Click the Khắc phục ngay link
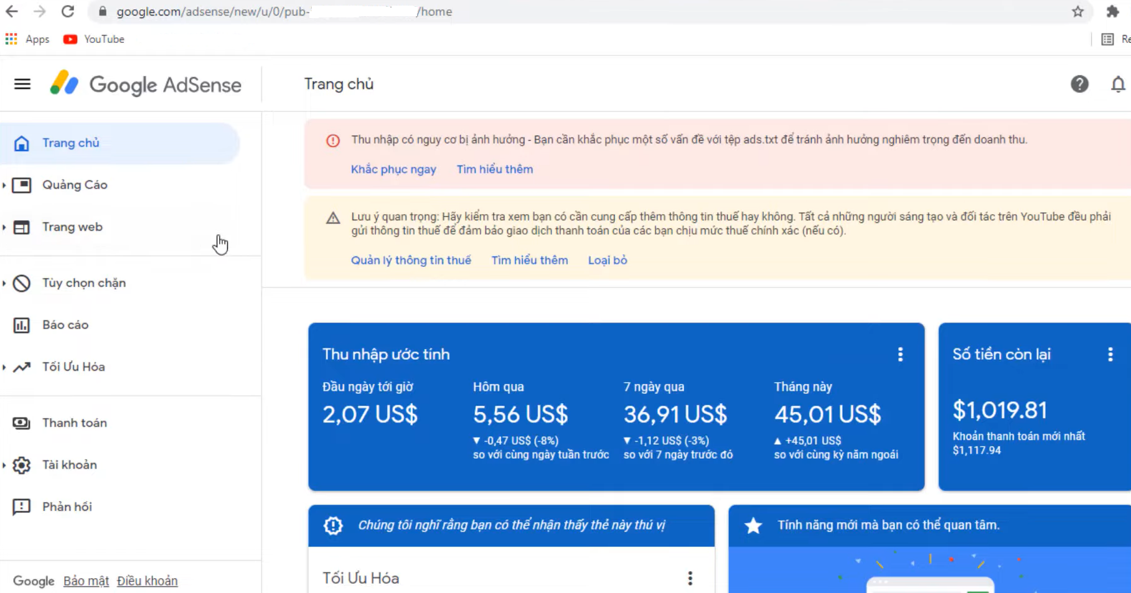Image resolution: width=1131 pixels, height=593 pixels. tap(393, 169)
